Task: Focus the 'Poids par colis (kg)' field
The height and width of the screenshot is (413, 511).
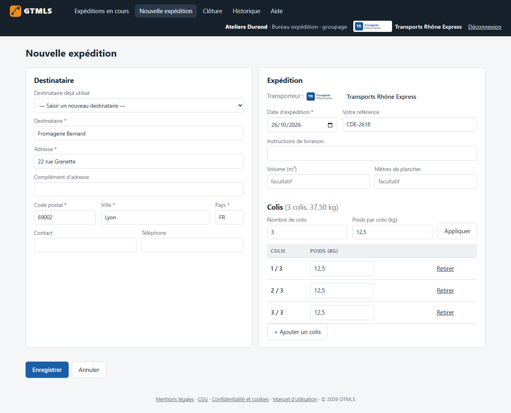Action: click(392, 232)
